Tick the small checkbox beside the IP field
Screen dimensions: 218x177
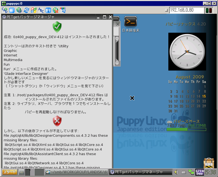pos(166,10)
